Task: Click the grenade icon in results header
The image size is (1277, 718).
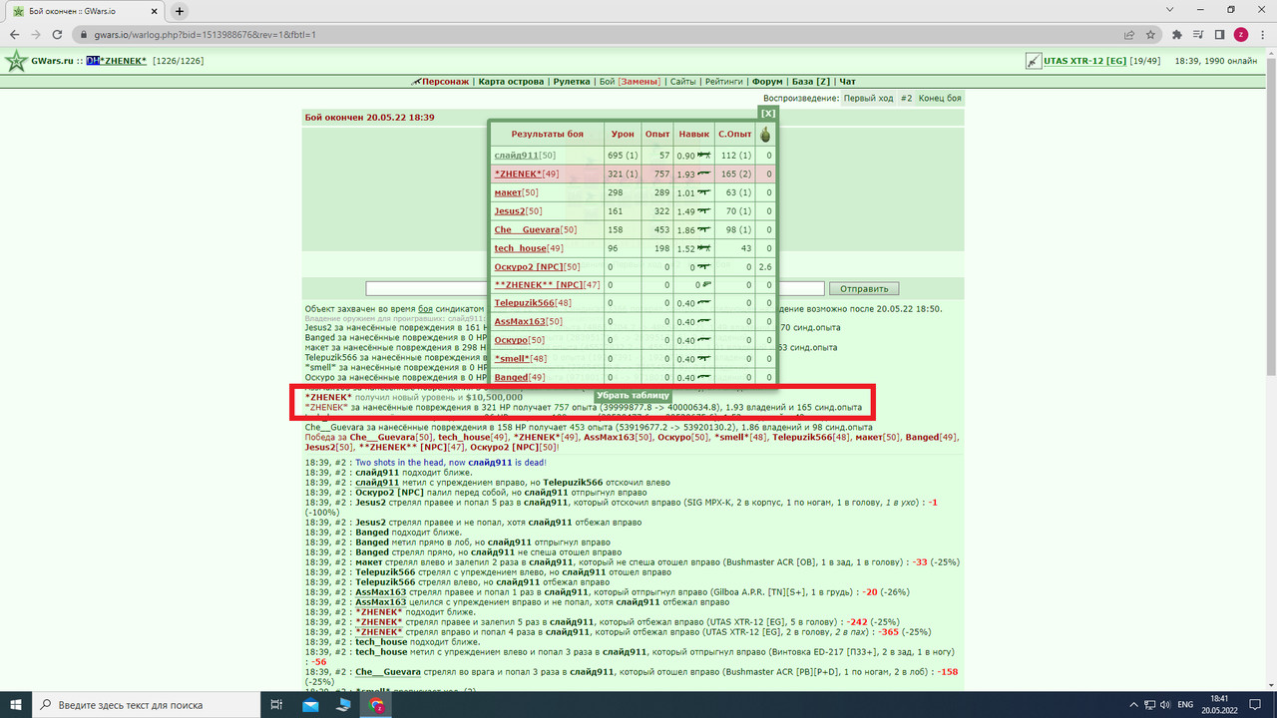Action: point(765,134)
